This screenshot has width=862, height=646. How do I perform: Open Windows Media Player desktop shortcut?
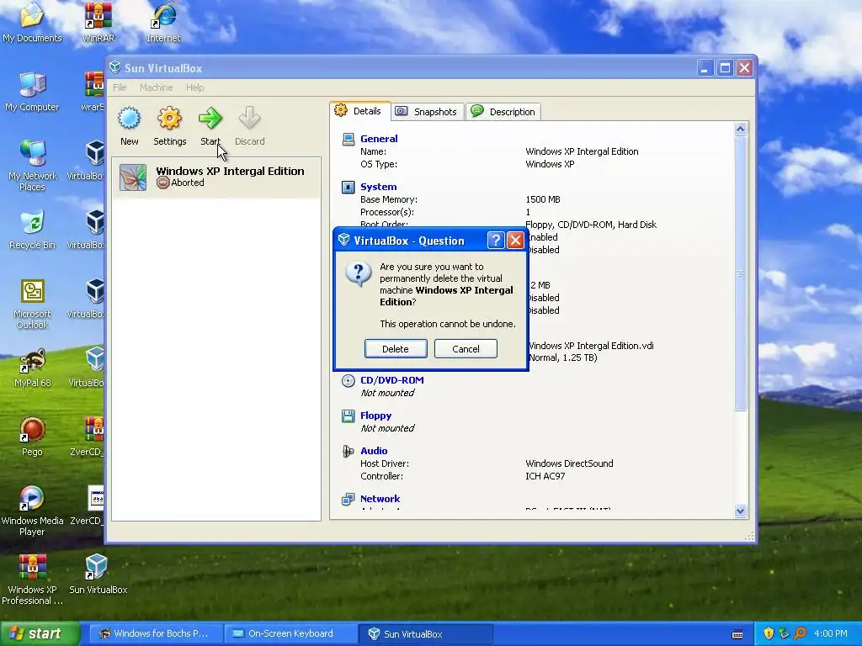tap(32, 511)
